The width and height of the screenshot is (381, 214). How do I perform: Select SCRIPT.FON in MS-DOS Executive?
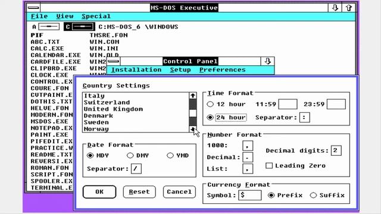click(52, 174)
